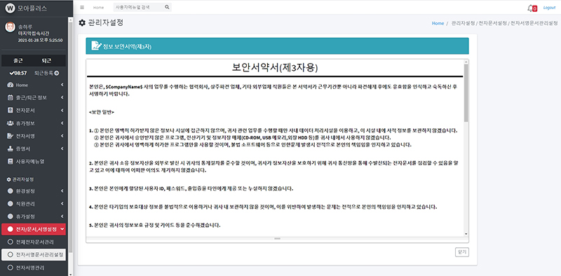Viewport: 561px width, 276px height.
Task: Click the 휴가정보 people icon
Action: 10,123
